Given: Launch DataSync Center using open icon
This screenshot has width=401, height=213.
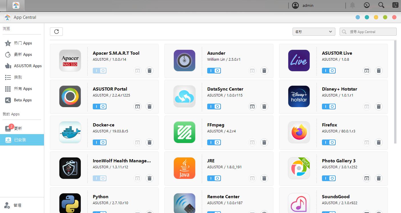Looking at the screenshot, I should (252, 106).
